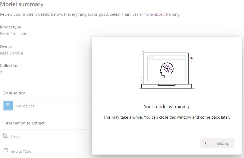244x158 pixels.
Task: Click the Owner label
Action: point(6,47)
